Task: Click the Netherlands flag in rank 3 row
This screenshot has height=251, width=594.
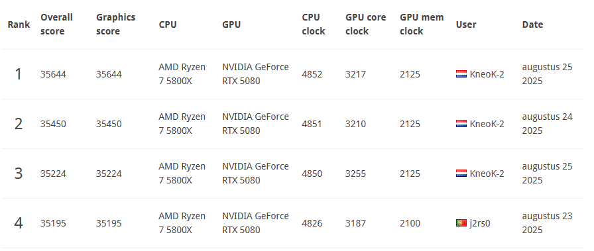Action: coord(461,174)
